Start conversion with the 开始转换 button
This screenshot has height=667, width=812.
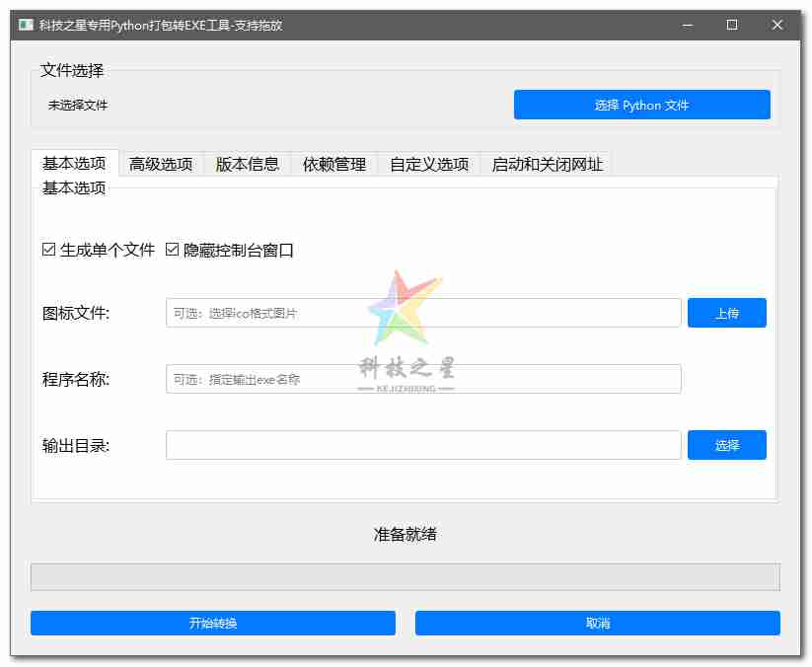[212, 623]
